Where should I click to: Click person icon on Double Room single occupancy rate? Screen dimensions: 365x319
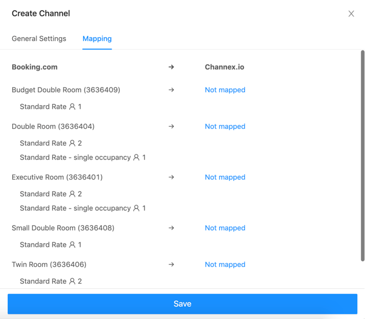pyautogui.click(x=136, y=158)
